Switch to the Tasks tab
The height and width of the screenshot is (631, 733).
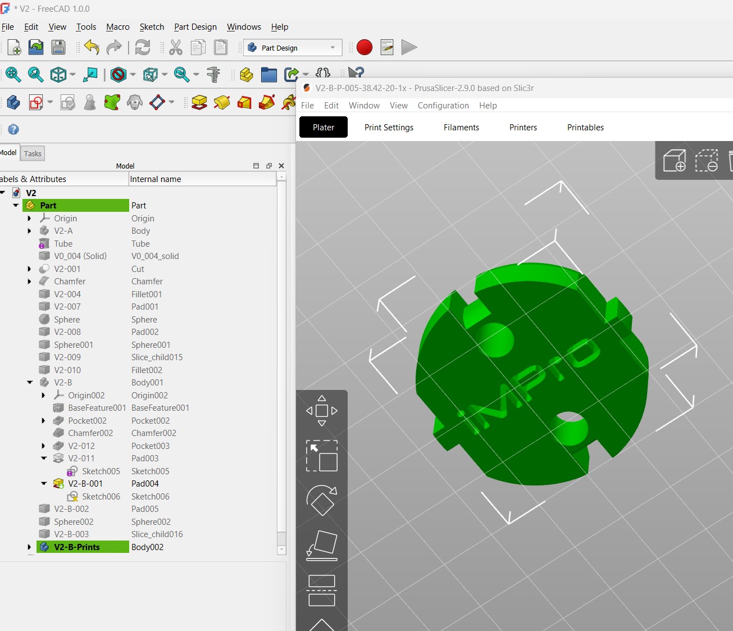point(33,153)
